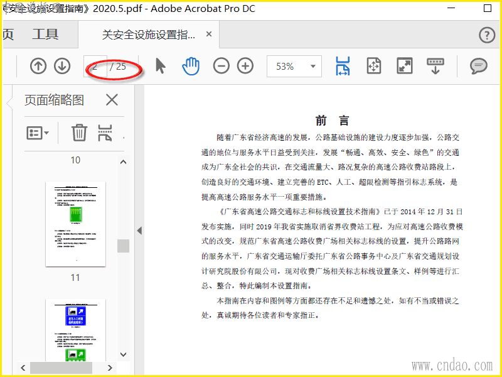Select the arrow selection tool
The height and width of the screenshot is (377, 502).
(161, 66)
